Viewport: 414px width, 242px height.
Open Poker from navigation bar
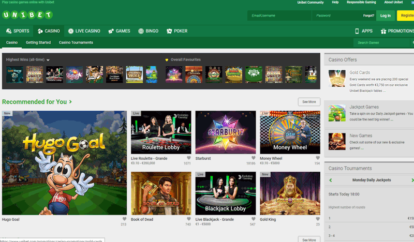tap(177, 31)
